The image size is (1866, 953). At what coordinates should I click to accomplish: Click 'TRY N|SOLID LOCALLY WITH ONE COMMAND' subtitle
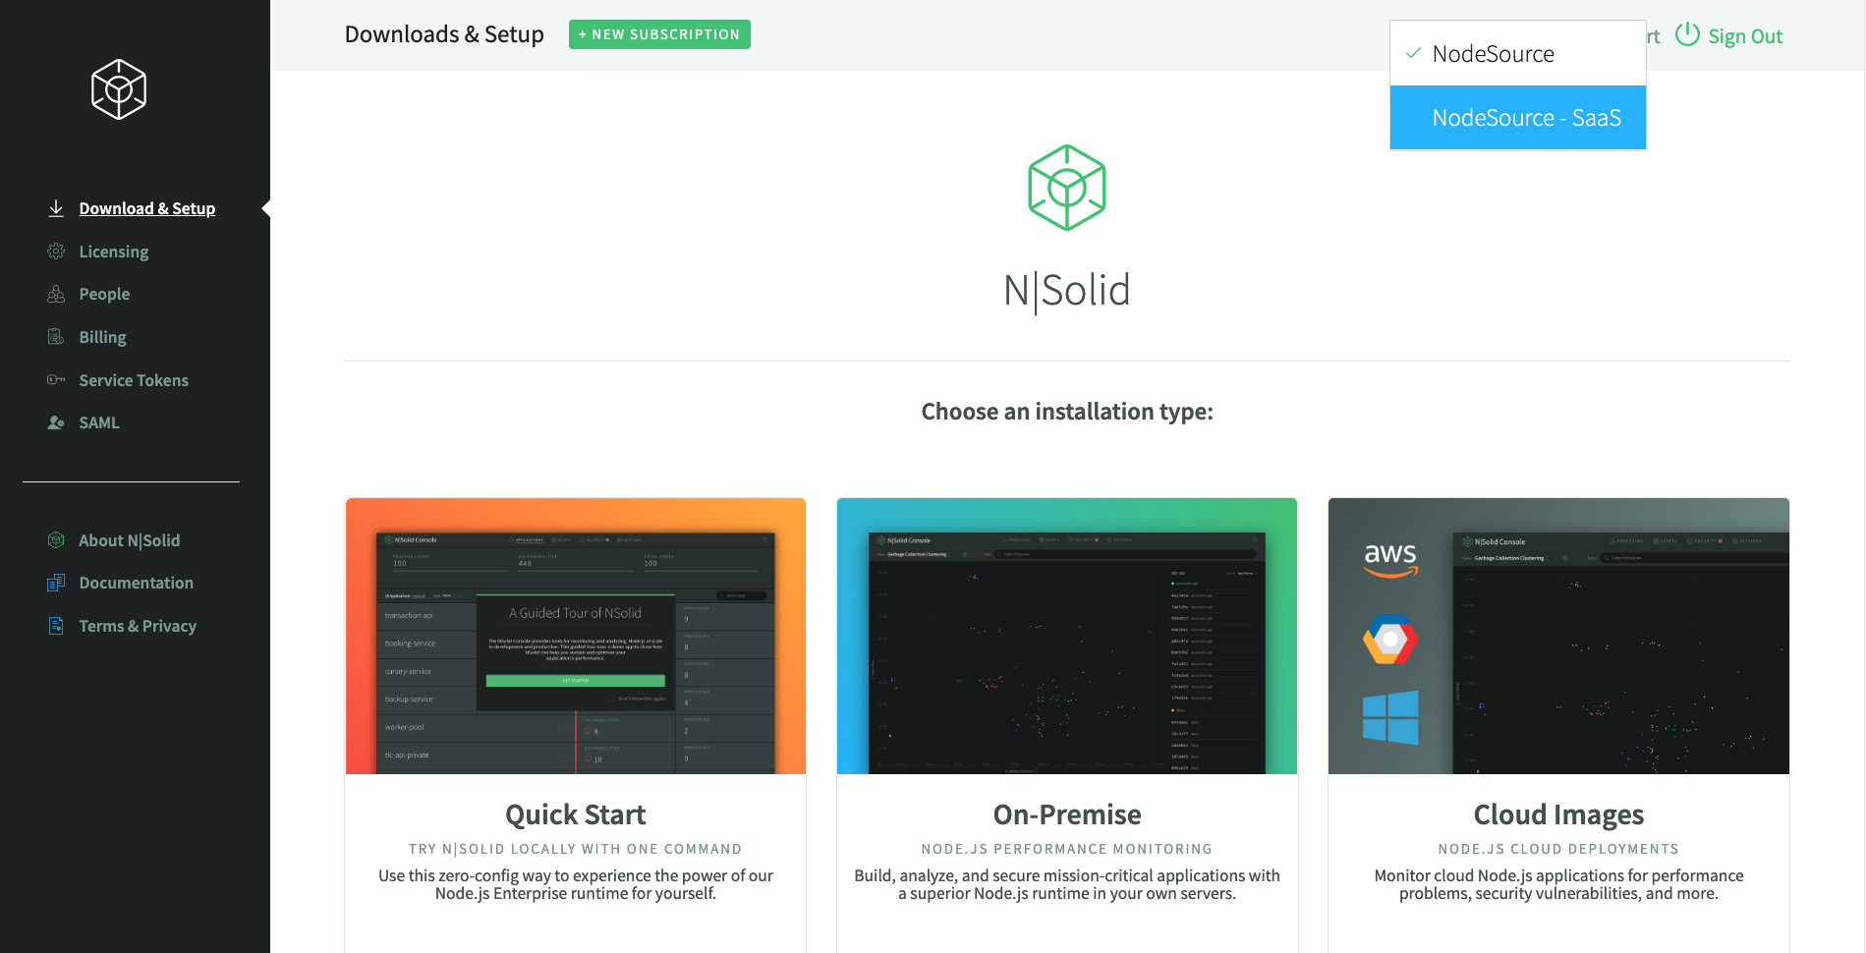coord(576,849)
